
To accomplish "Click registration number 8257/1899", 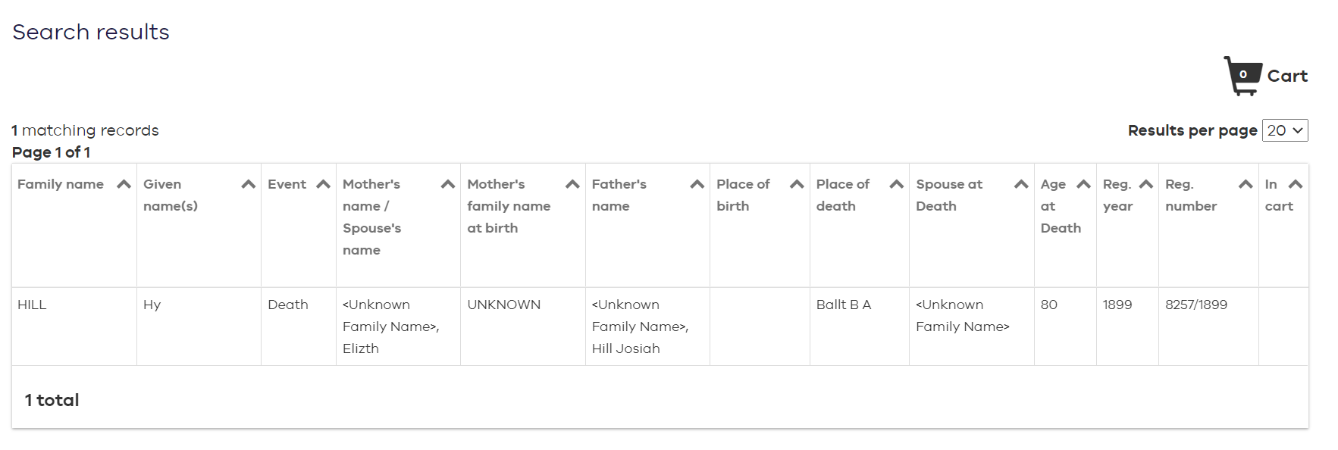I will pyautogui.click(x=1195, y=305).
